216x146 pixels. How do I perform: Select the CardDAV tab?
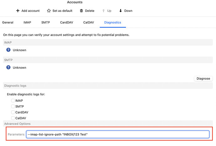pyautogui.click(x=67, y=23)
